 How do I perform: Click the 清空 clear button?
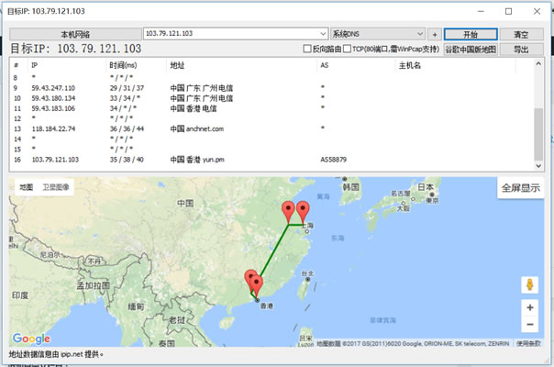521,34
